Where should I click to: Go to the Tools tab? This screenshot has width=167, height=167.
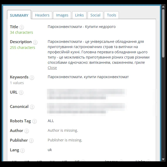point(111,15)
